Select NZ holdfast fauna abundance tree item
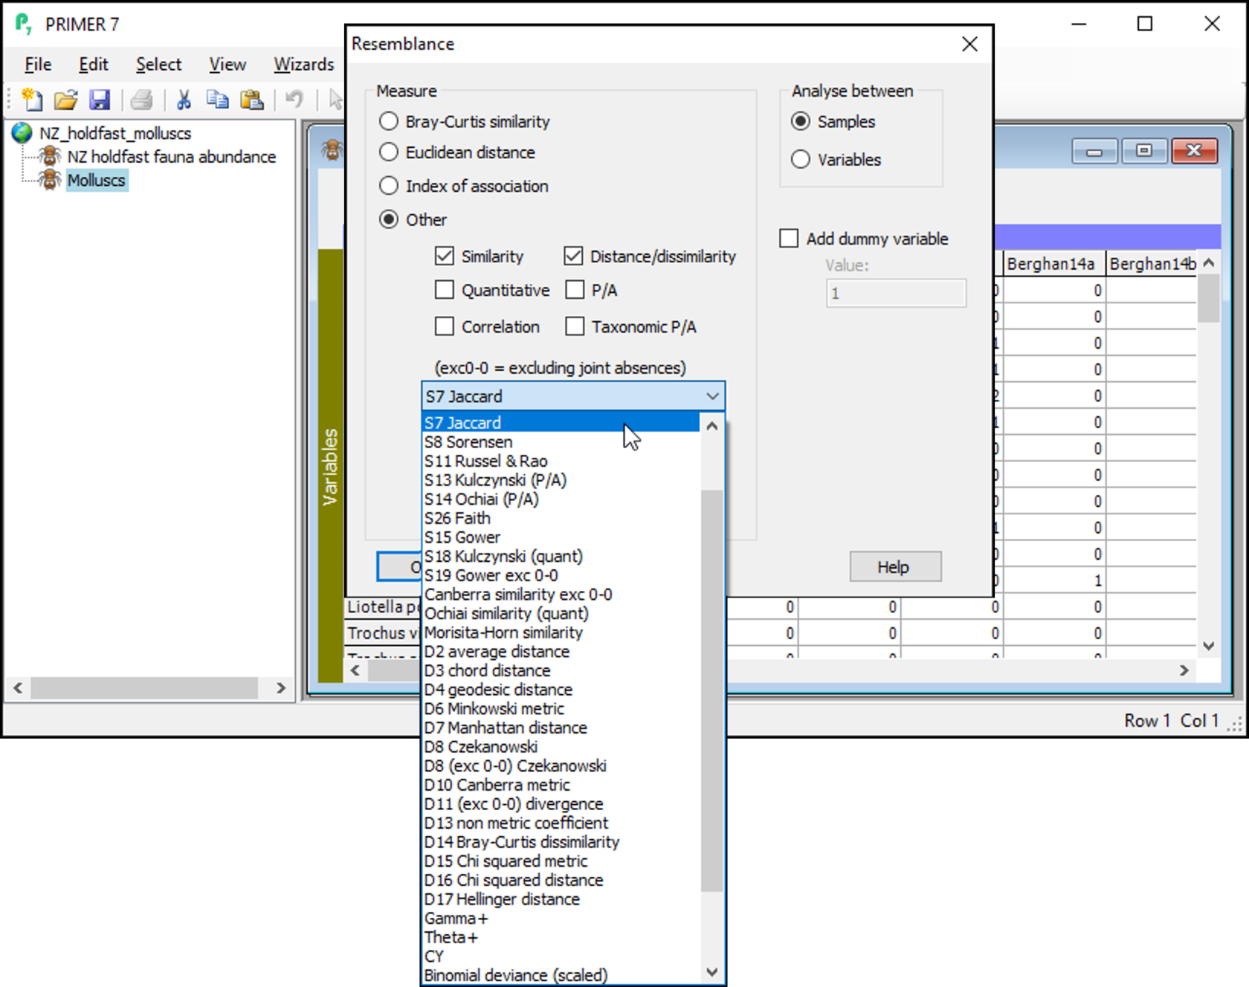The image size is (1249, 987). 172,156
